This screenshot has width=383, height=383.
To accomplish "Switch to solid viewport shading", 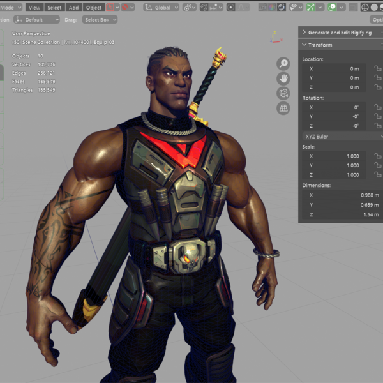I will (x=374, y=8).
